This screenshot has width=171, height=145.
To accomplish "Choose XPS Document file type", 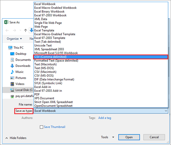I will tap(101, 98).
